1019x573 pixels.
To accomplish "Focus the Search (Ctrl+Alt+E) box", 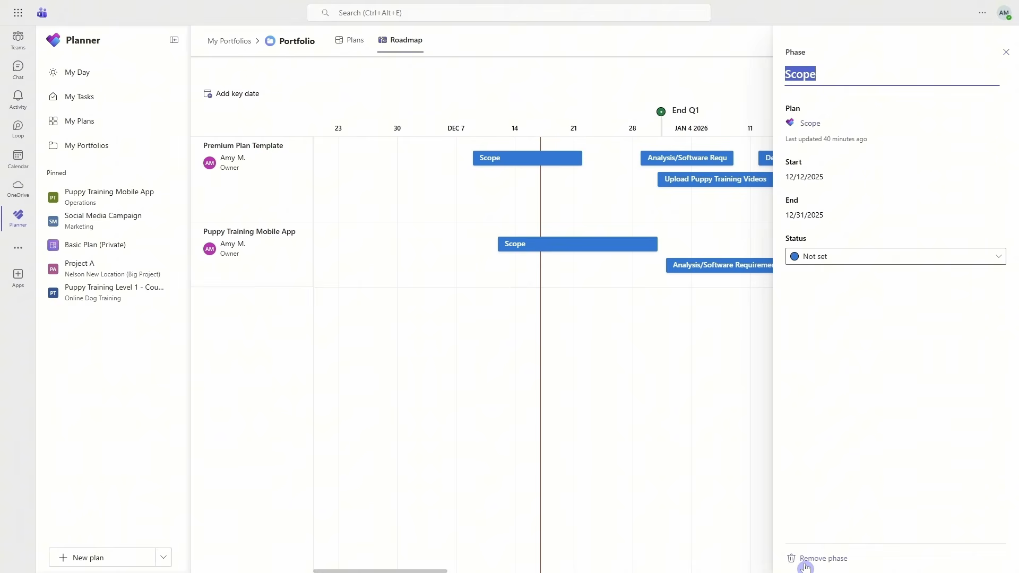I will pos(508,13).
